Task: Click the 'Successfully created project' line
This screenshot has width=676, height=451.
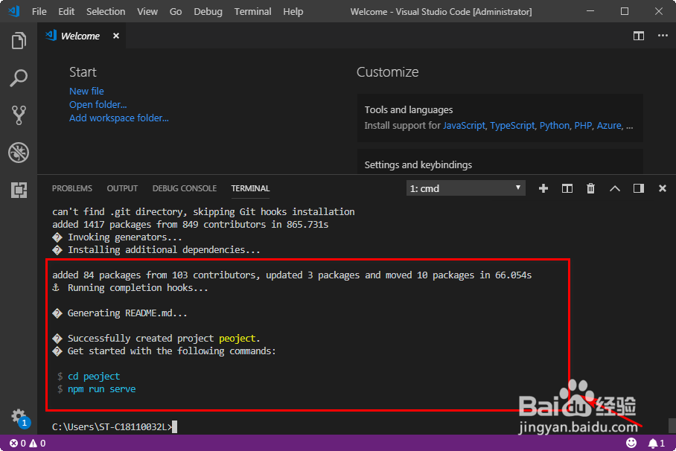Action: (x=156, y=339)
